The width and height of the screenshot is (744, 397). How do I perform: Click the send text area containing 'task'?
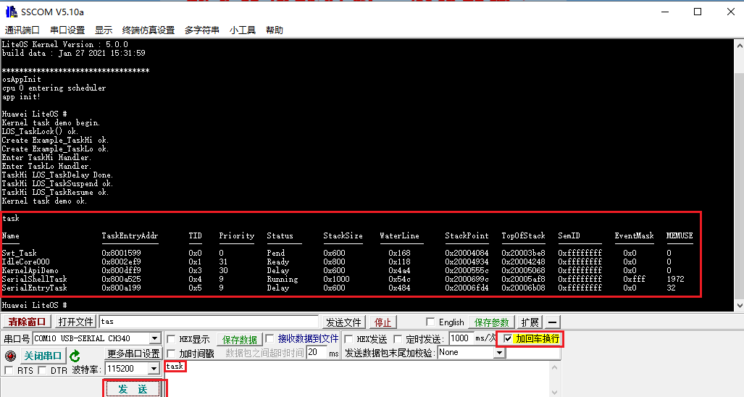pos(359,378)
